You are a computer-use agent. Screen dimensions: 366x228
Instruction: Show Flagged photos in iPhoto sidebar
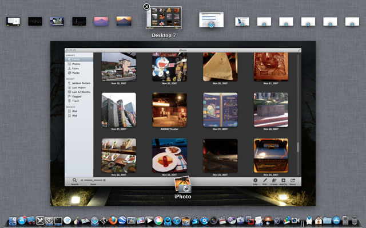pos(79,96)
